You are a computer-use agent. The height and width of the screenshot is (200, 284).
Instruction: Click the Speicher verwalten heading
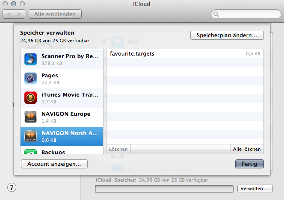coord(47,33)
